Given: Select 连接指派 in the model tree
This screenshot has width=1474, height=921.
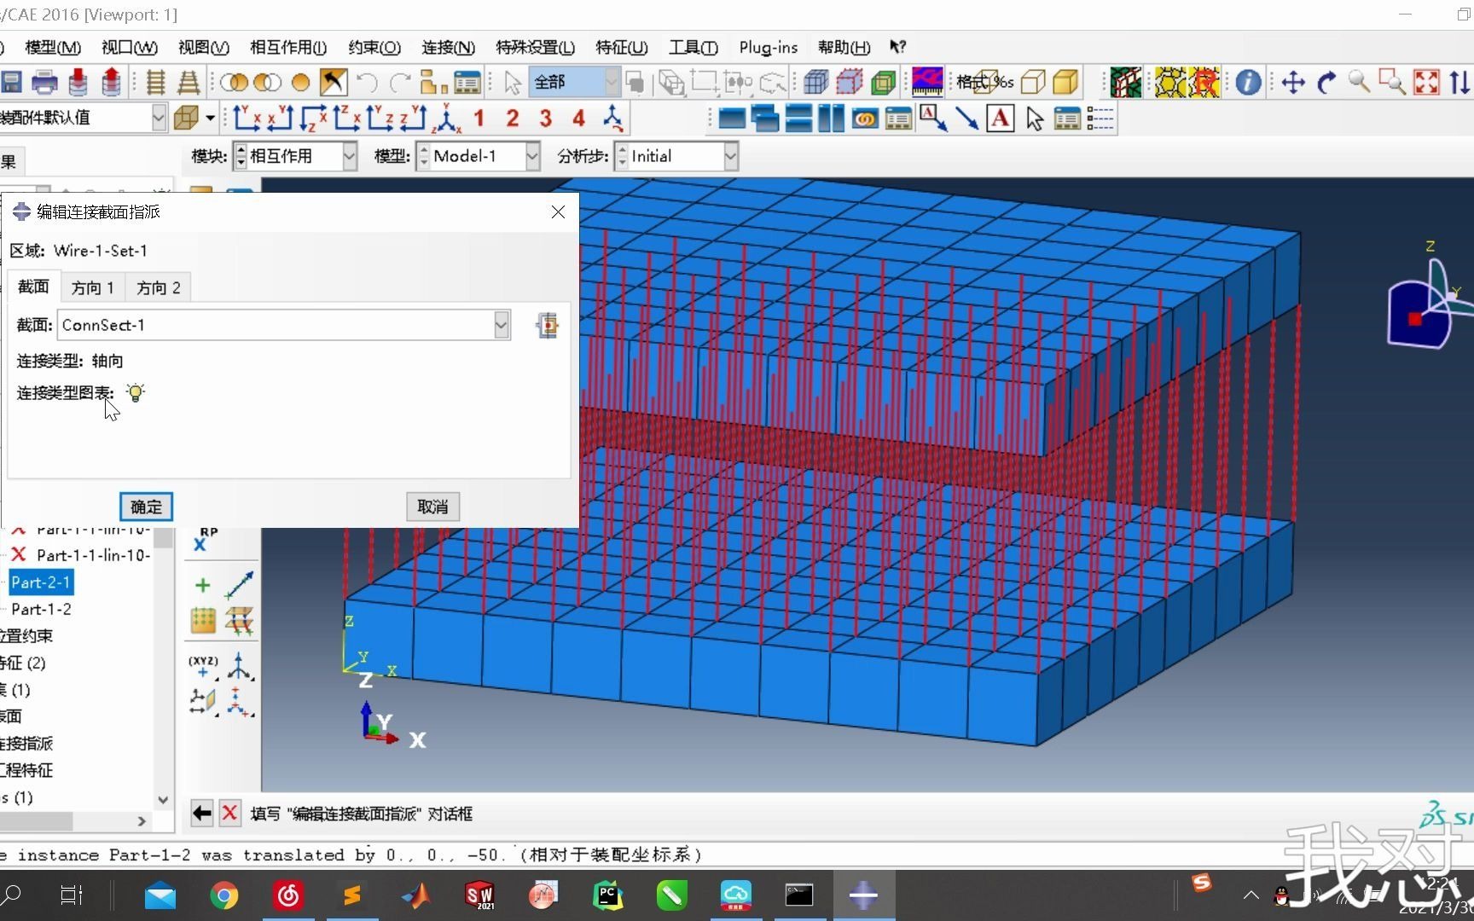Looking at the screenshot, I should click(26, 743).
